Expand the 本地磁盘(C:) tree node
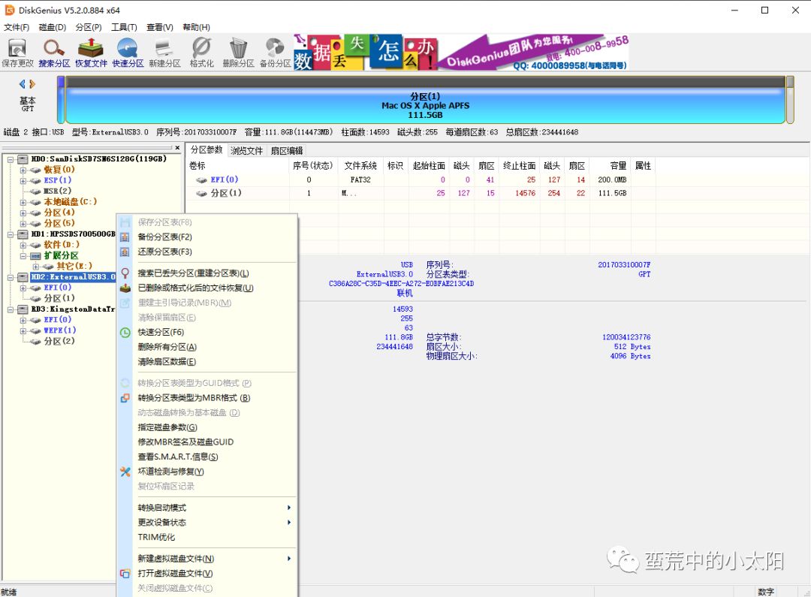The image size is (811, 597). pyautogui.click(x=23, y=202)
